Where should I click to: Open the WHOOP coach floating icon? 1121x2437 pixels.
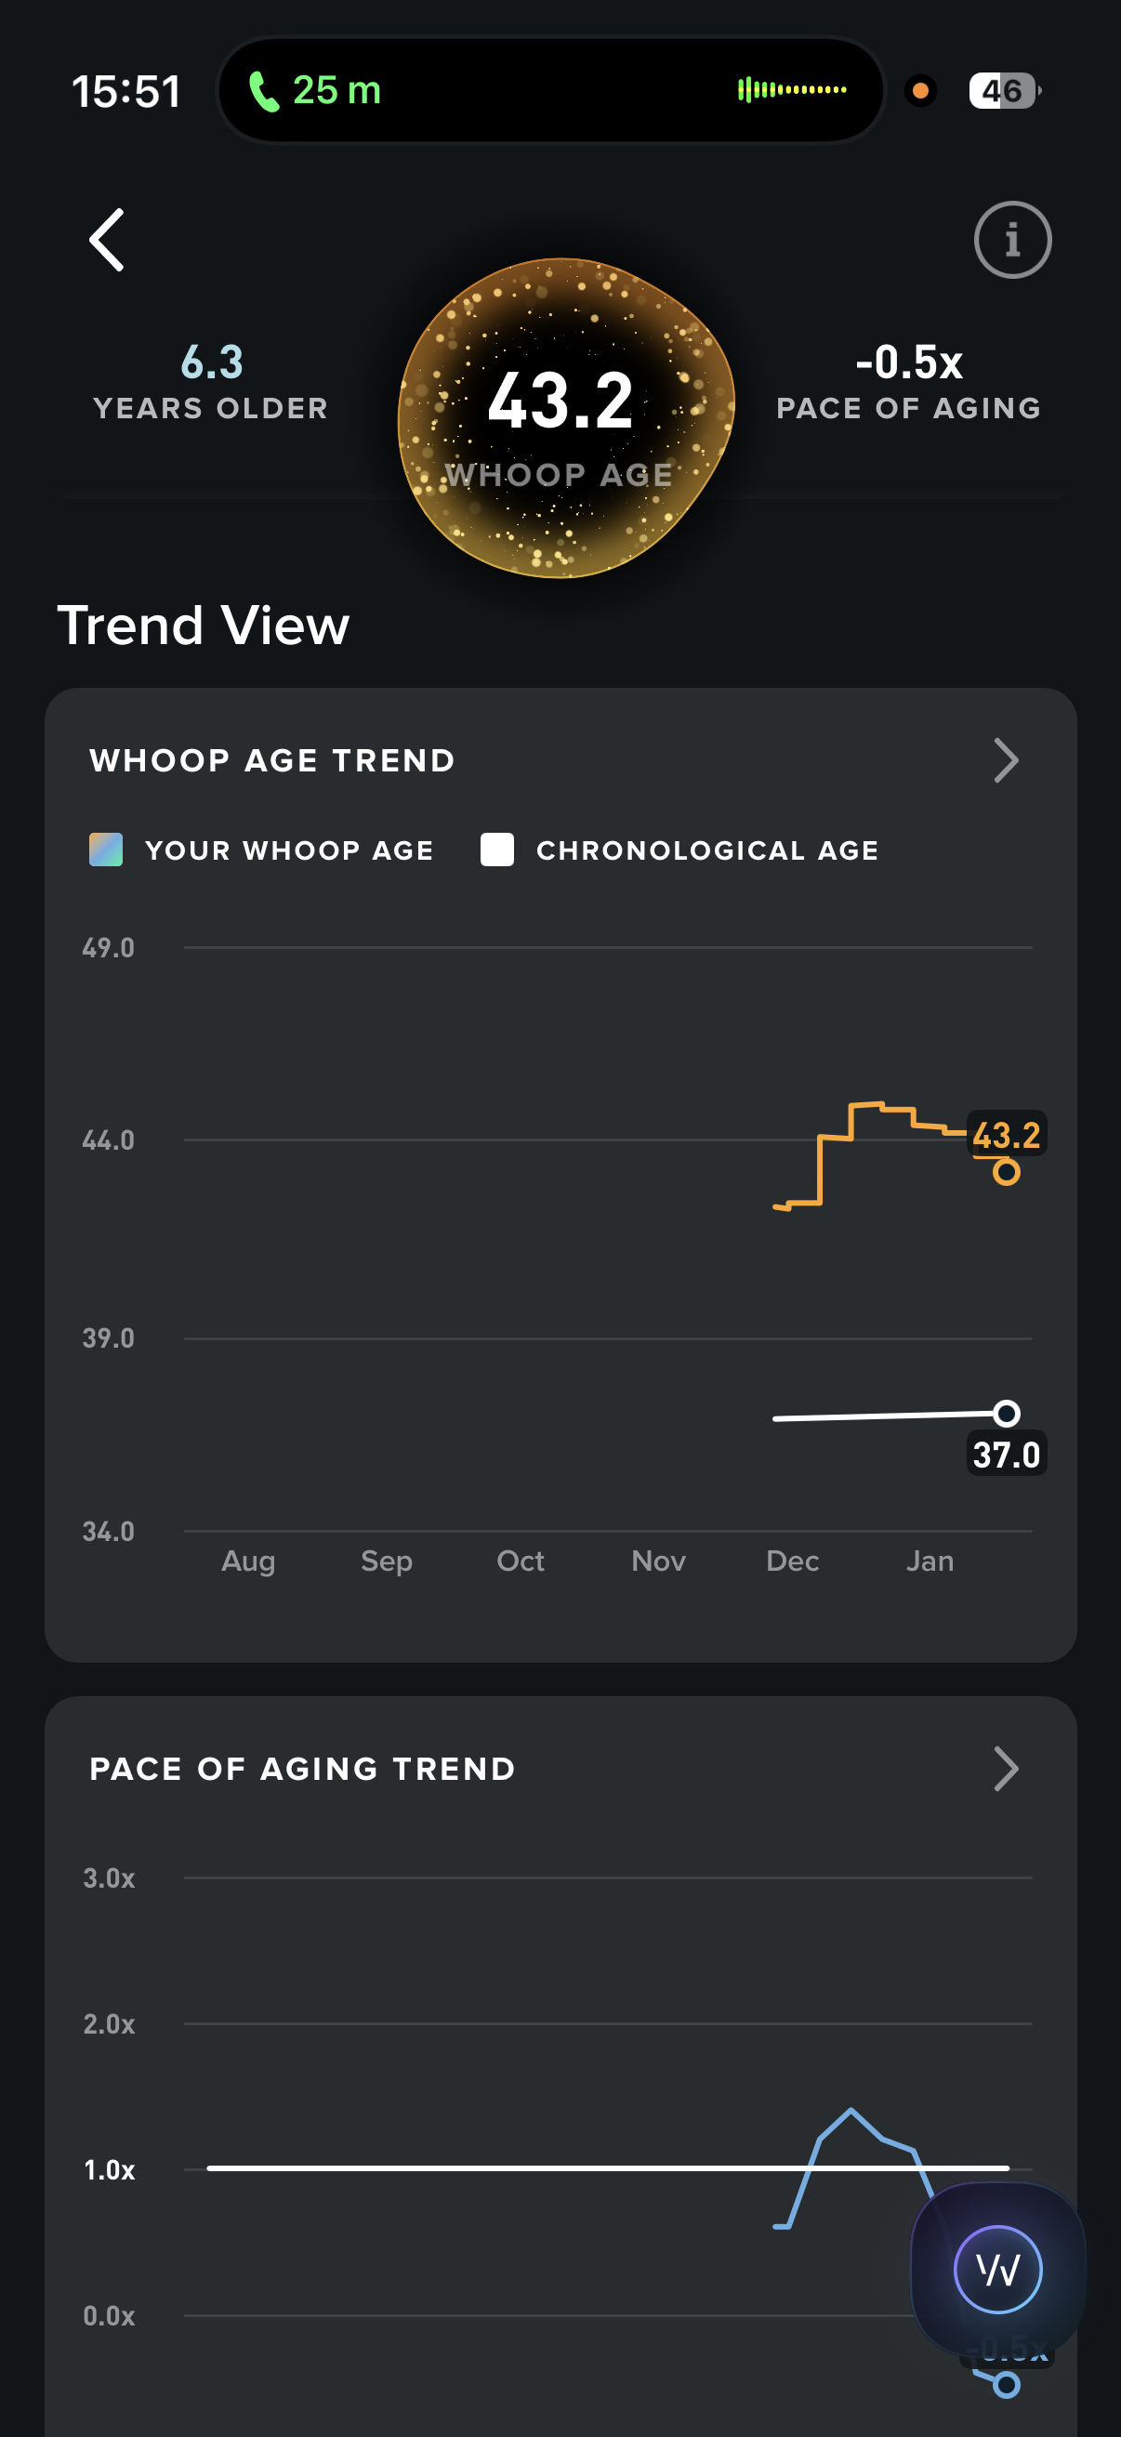997,2269
